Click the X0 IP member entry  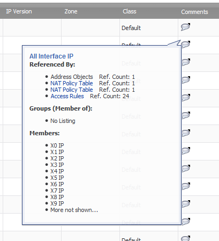pos(57,145)
